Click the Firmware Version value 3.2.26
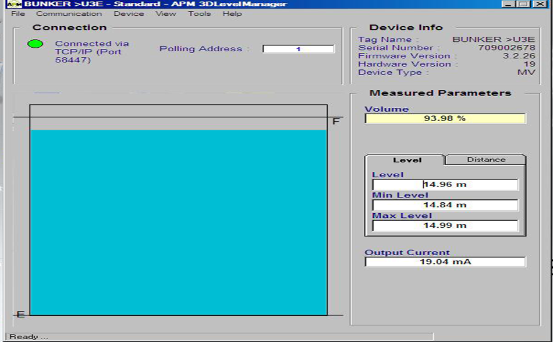Viewport: 553px width, 342px height. click(x=519, y=56)
